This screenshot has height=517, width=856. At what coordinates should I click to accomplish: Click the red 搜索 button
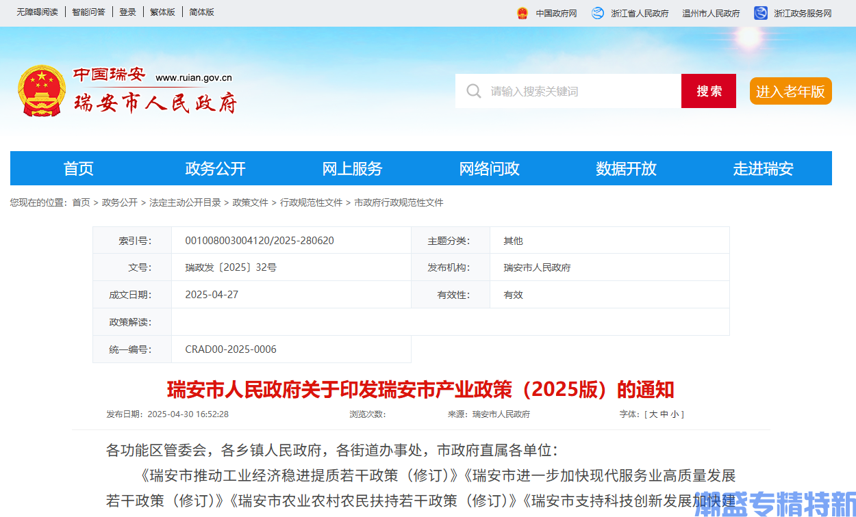(709, 91)
